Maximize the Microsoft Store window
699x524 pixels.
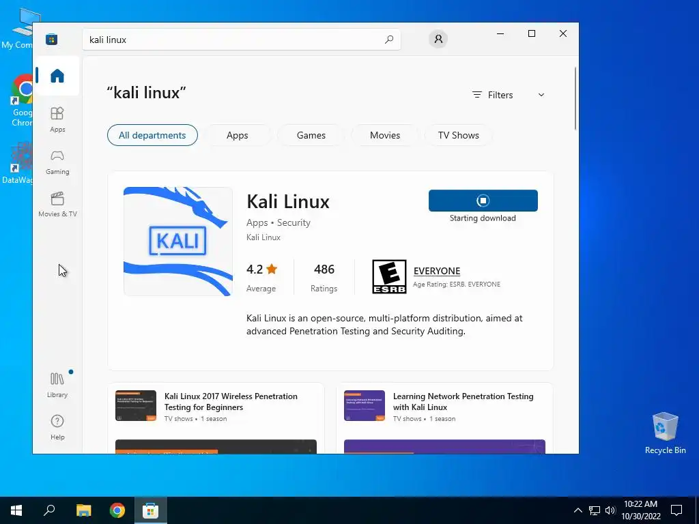tap(531, 34)
